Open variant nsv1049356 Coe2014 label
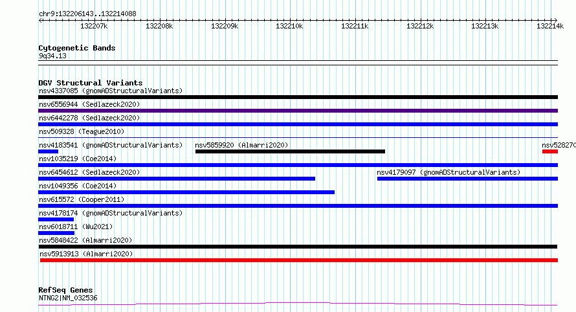 click(x=78, y=186)
